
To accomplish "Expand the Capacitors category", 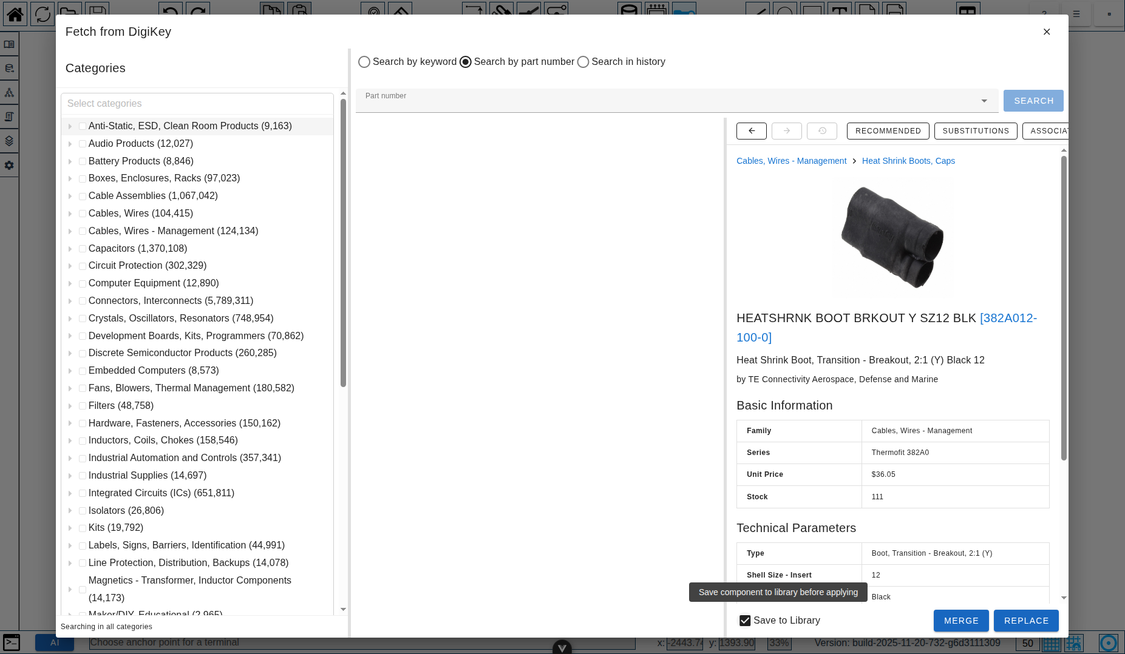I will tap(70, 249).
